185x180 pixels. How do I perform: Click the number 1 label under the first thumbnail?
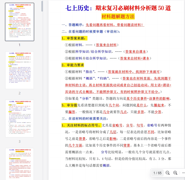click(x=20, y=45)
